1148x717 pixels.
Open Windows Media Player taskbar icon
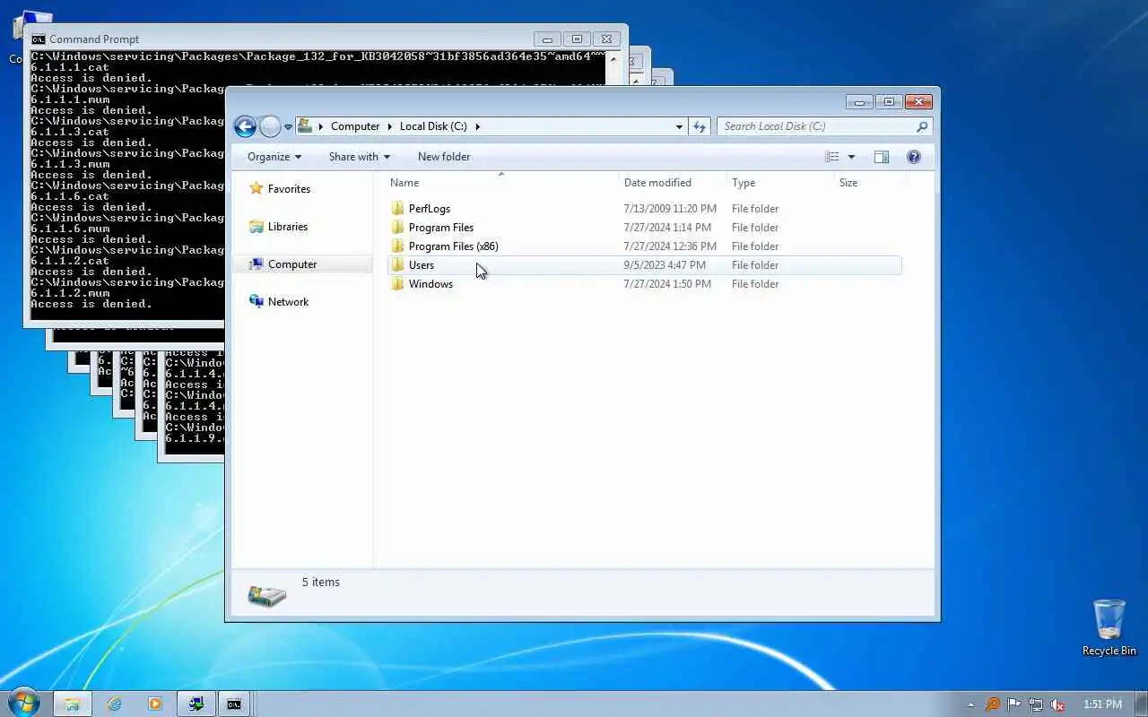(154, 704)
